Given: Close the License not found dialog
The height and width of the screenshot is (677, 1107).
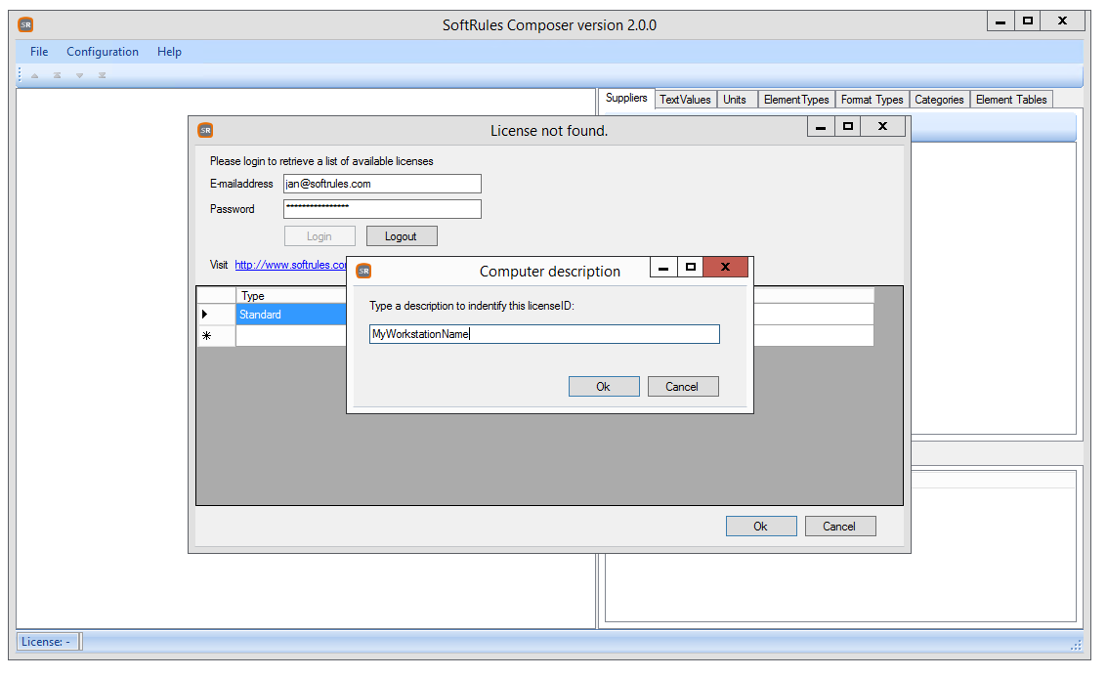Looking at the screenshot, I should [882, 126].
